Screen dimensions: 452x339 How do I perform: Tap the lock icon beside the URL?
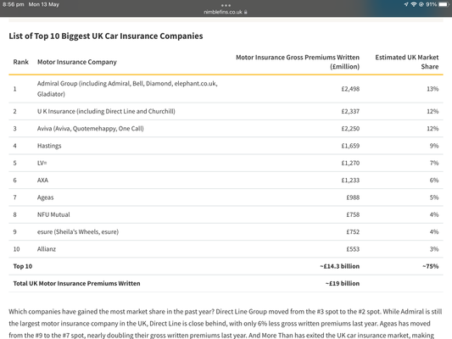click(x=246, y=12)
